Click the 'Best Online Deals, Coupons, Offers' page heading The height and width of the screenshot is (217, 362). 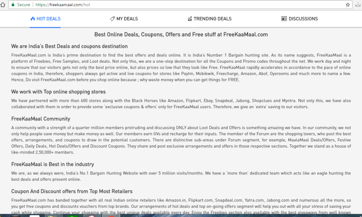pos(181,35)
